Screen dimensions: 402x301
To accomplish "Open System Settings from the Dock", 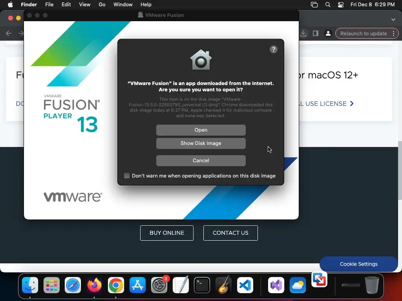I will point(159,285).
